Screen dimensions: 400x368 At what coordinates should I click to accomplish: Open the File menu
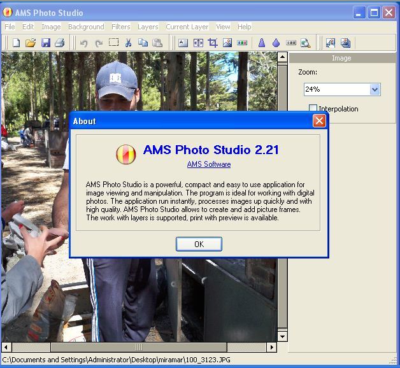[x=10, y=27]
